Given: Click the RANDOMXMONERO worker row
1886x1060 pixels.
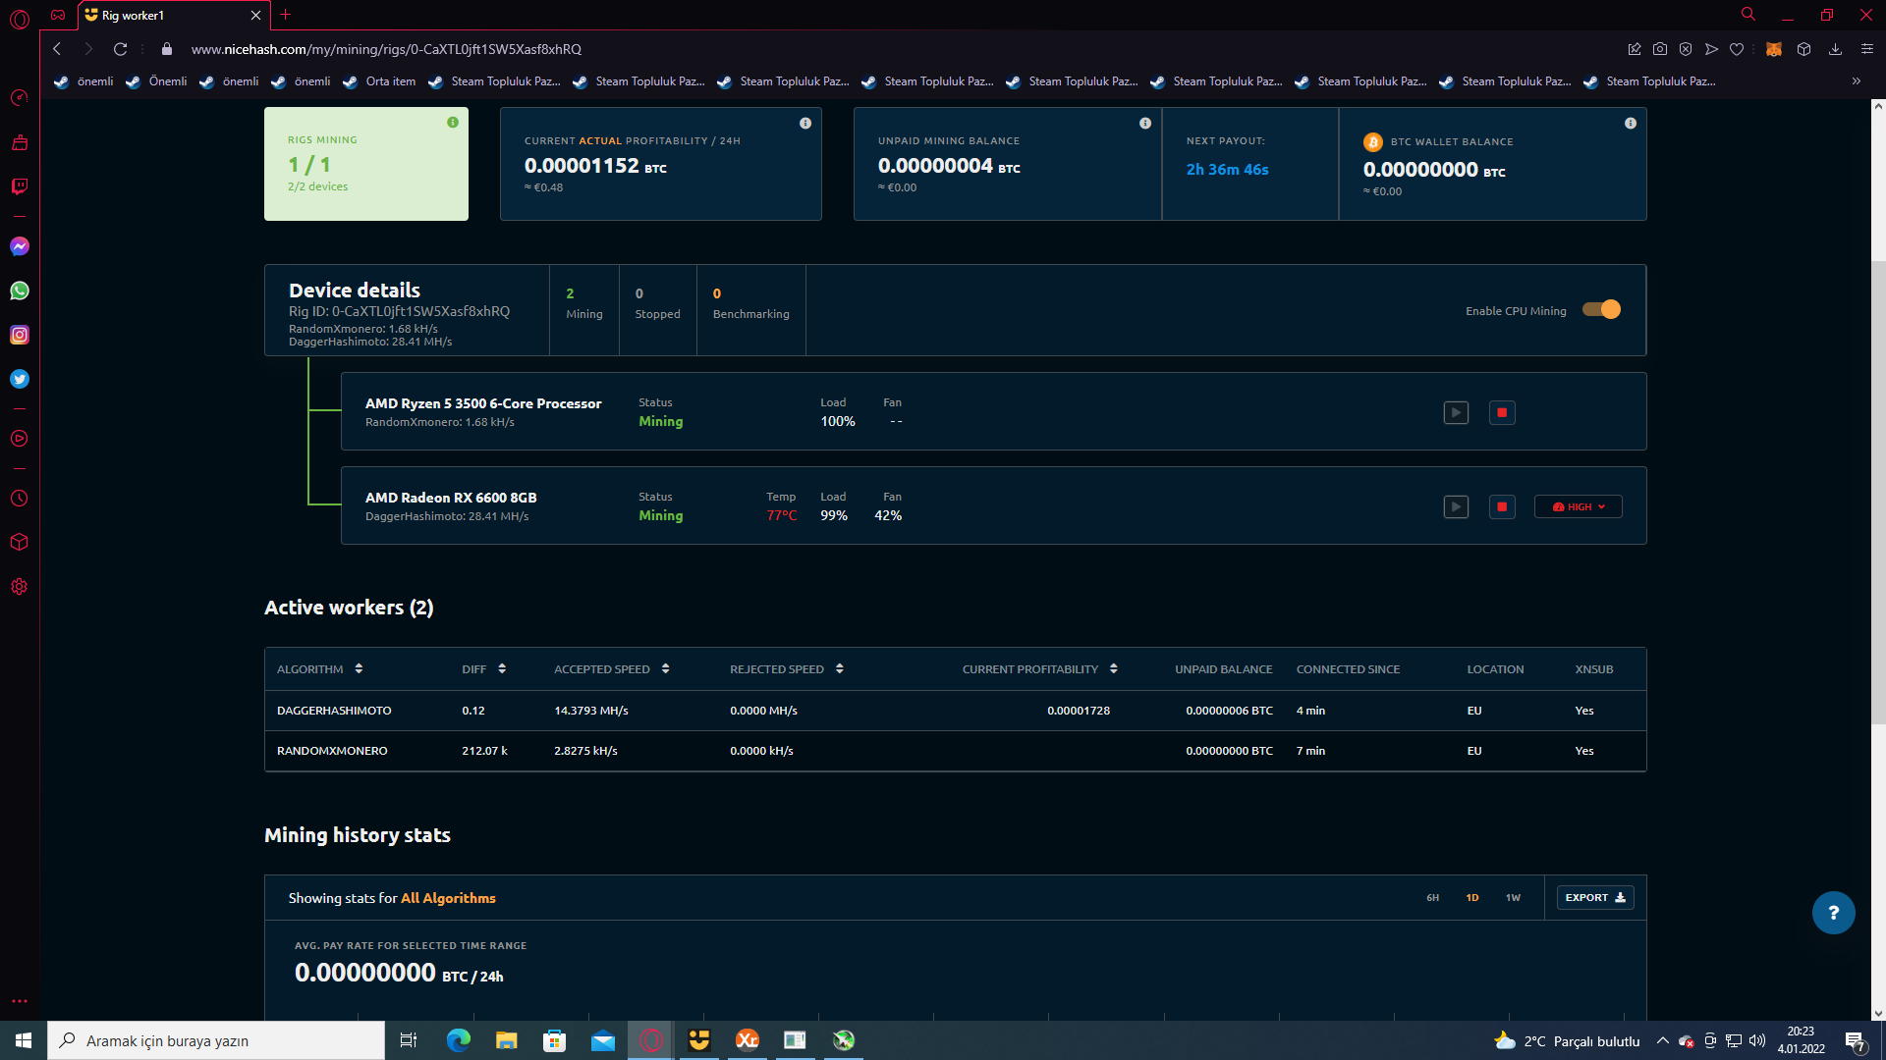Looking at the screenshot, I should click(955, 751).
